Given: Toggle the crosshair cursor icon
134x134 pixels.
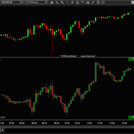Looking at the screenshot, I should [x=72, y=2].
